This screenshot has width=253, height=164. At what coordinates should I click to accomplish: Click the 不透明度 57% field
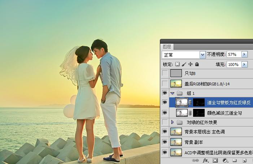[234, 54]
